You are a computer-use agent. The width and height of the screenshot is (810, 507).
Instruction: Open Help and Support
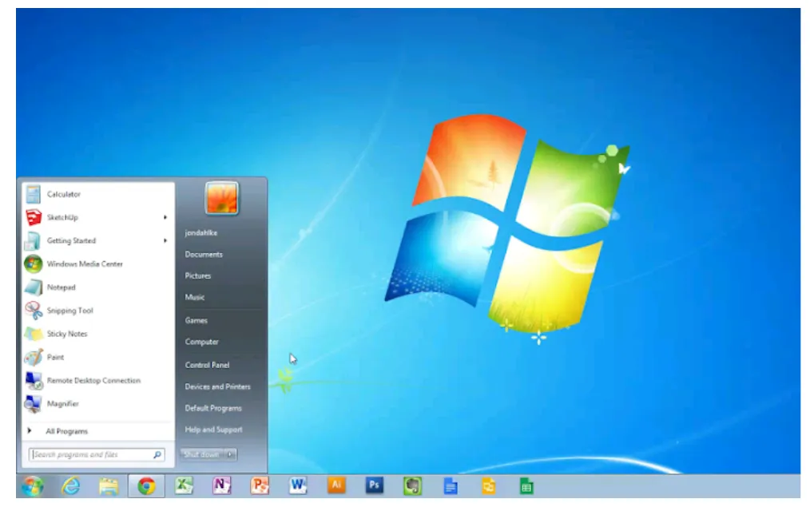click(213, 430)
